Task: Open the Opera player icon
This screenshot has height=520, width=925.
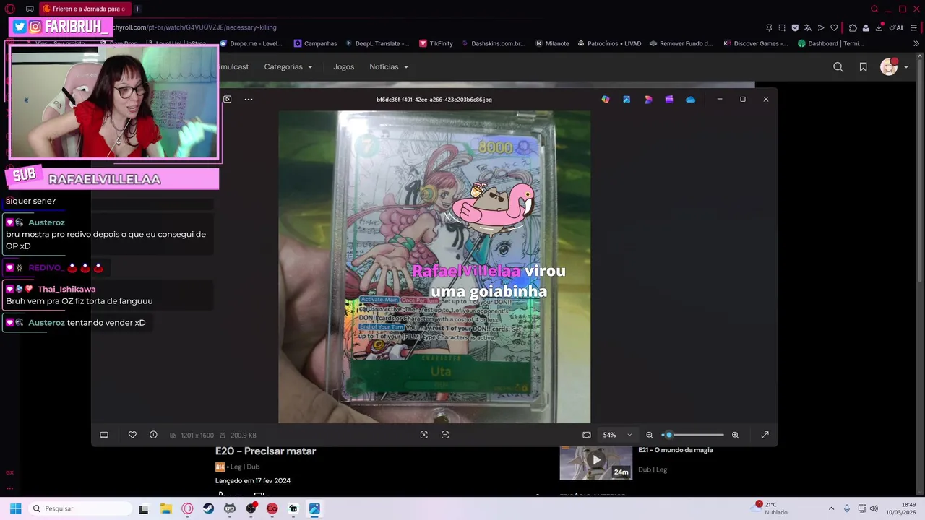Action: (x=821, y=27)
